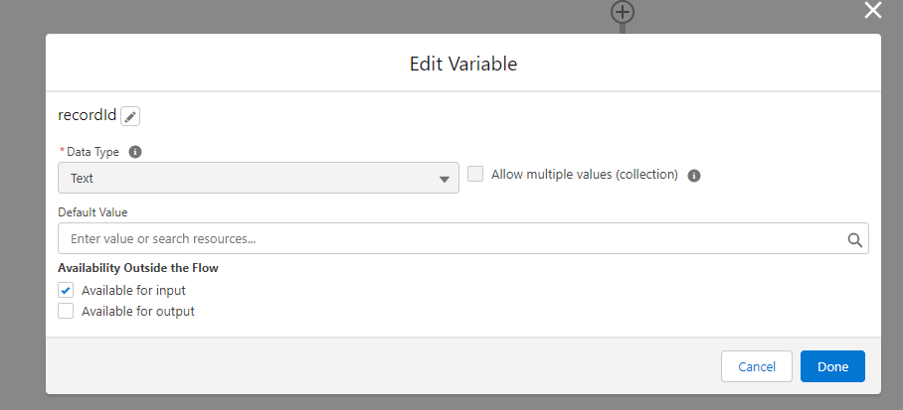Uncheck the Available for input checkbox
This screenshot has width=903, height=410.
66,290
